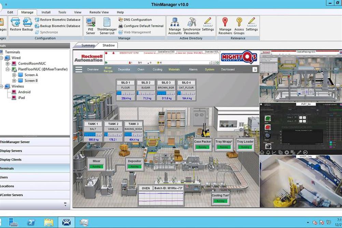Open the HMI hamburger menu
The height and width of the screenshot is (228, 342).
tap(79, 69)
